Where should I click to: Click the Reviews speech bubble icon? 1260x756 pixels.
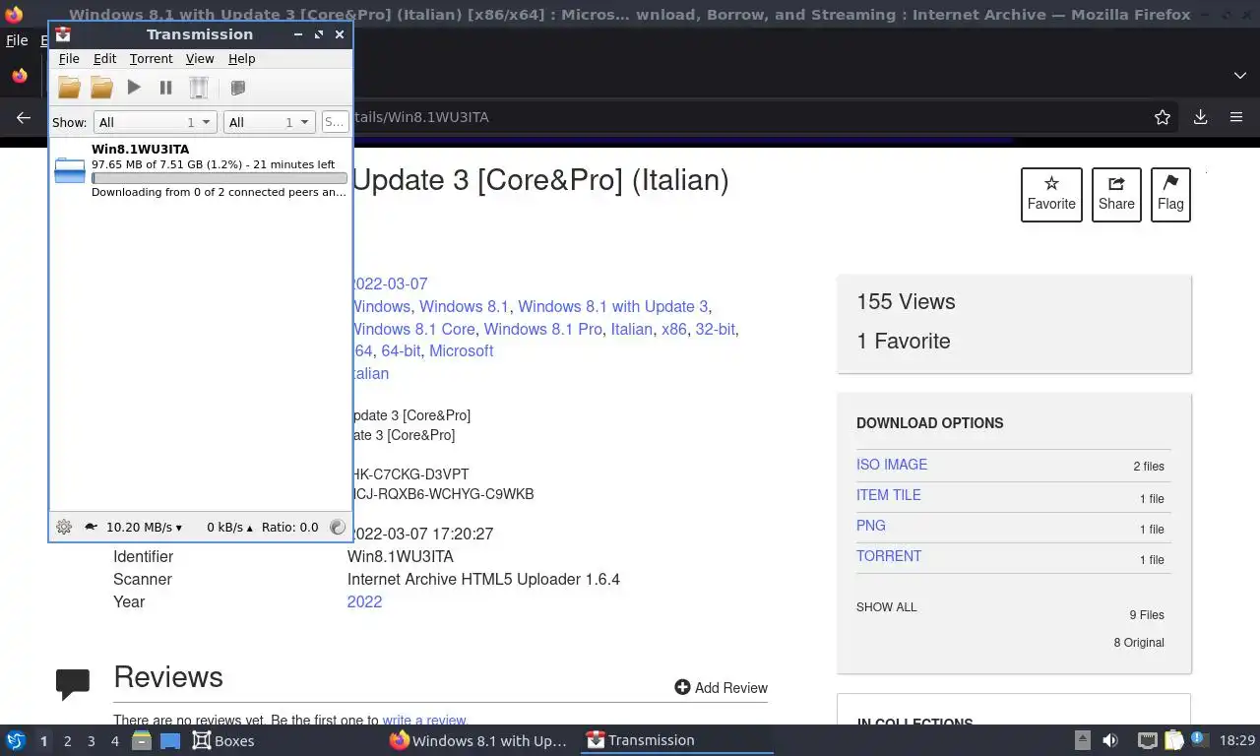[73, 684]
